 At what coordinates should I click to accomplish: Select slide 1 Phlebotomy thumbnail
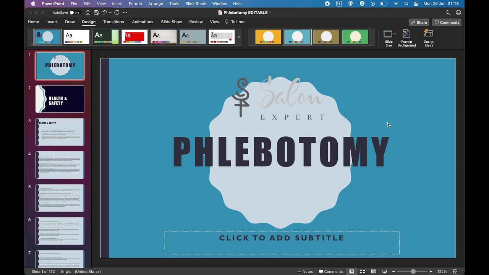[x=60, y=66]
